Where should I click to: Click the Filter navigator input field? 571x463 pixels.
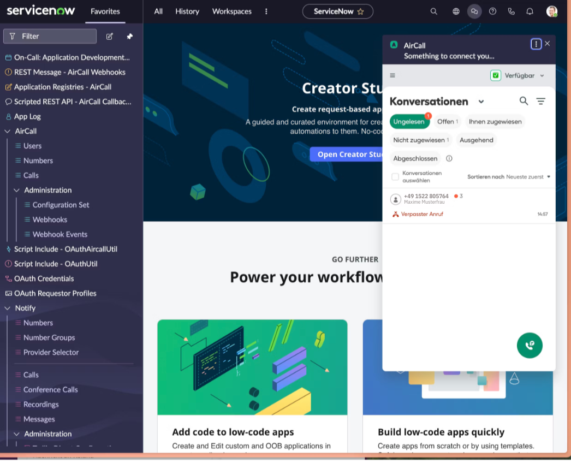click(50, 37)
